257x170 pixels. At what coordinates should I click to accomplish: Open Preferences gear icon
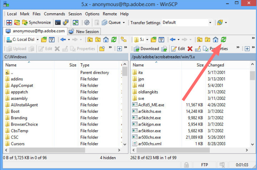click(x=87, y=23)
